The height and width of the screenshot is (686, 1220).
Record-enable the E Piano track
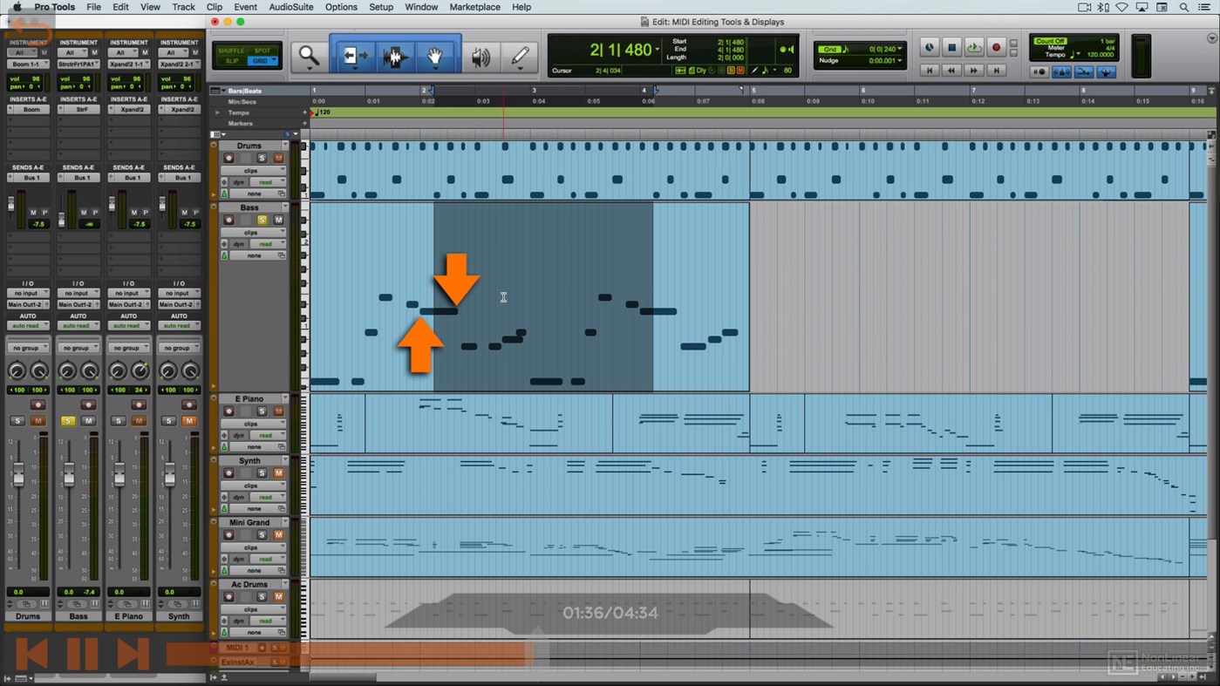229,411
